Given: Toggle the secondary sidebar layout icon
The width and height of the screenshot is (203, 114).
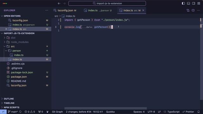Looking at the screenshot, I should click(193, 3).
